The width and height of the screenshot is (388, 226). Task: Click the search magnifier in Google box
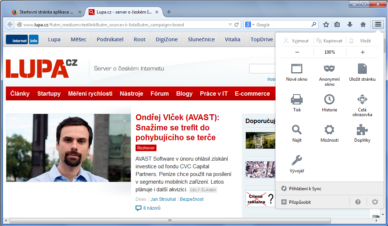(x=314, y=24)
